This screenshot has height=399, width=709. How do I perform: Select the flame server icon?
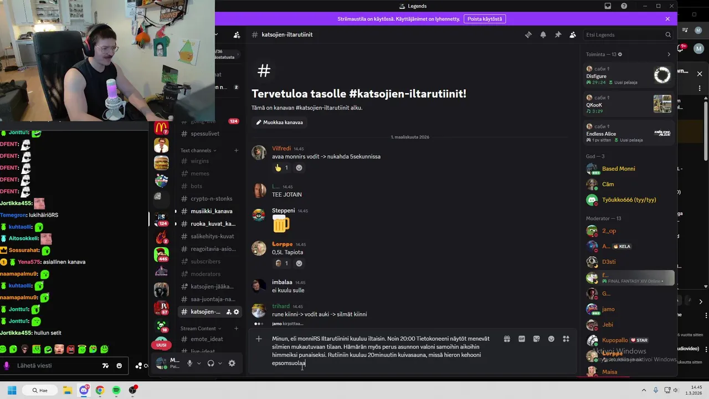point(161,237)
